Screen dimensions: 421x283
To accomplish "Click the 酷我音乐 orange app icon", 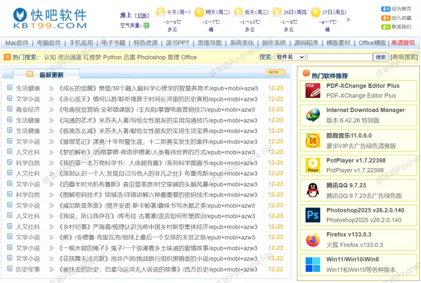I will (313, 140).
